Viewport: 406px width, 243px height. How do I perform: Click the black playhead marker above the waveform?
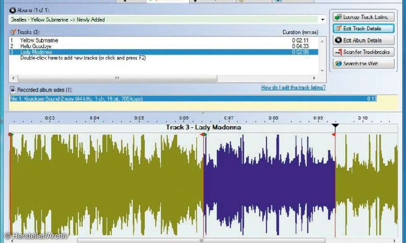click(x=335, y=126)
